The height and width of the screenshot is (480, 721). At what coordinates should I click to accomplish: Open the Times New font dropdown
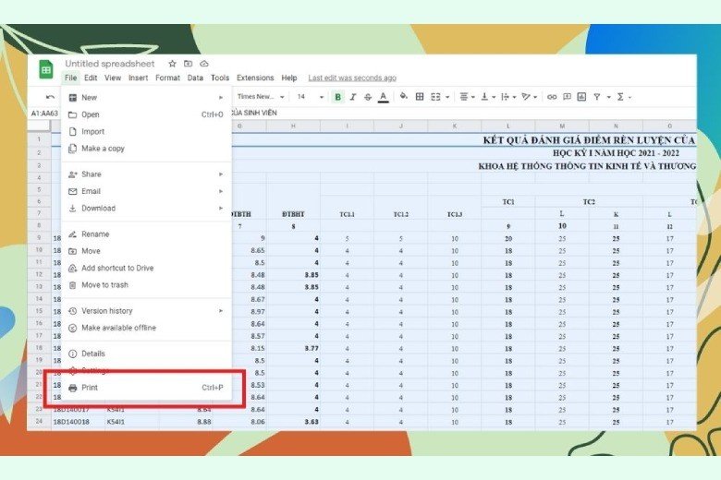click(x=261, y=96)
